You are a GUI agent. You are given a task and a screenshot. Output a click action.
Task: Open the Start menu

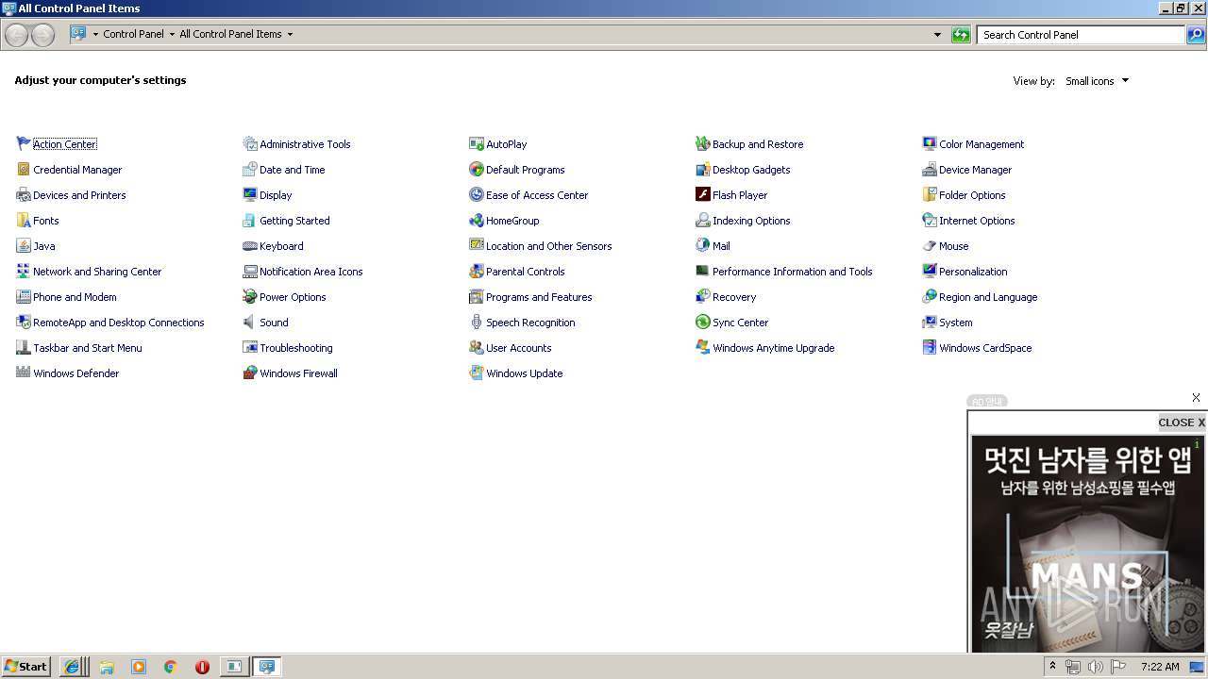[x=26, y=666]
